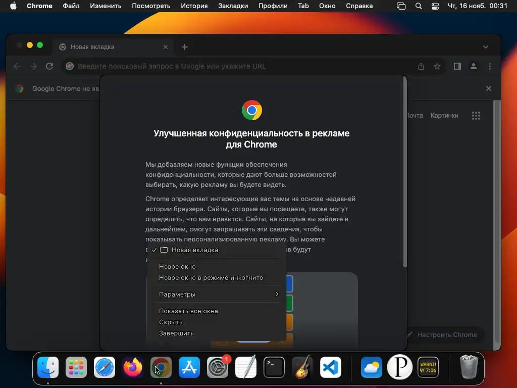The height and width of the screenshot is (388, 517).
Task: Click the new tab page scrollbar
Action: [x=497, y=221]
